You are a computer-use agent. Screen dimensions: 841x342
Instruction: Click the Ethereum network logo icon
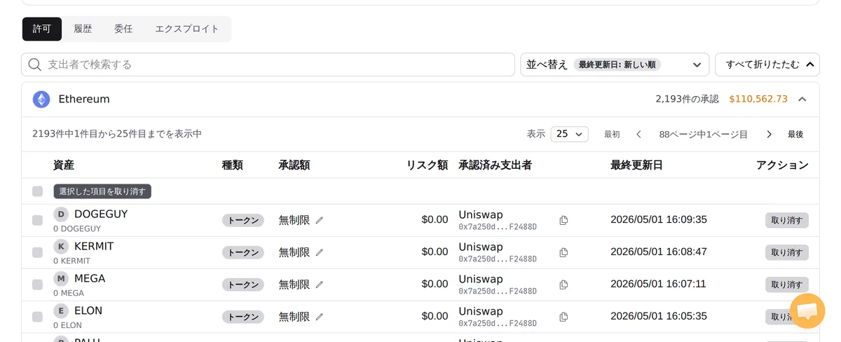(41, 100)
